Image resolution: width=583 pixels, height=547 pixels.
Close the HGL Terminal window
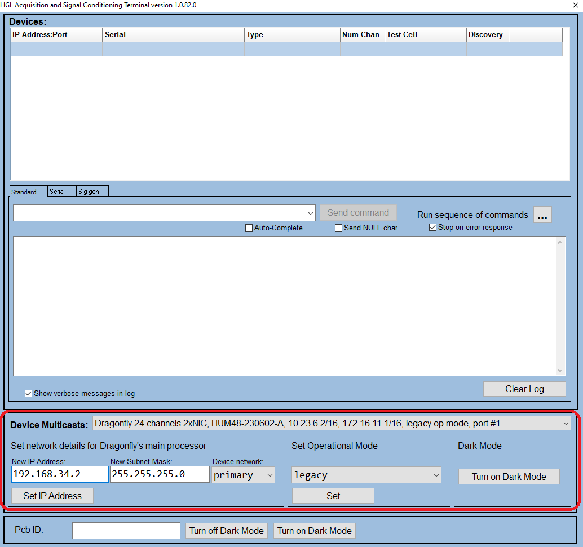pyautogui.click(x=575, y=5)
